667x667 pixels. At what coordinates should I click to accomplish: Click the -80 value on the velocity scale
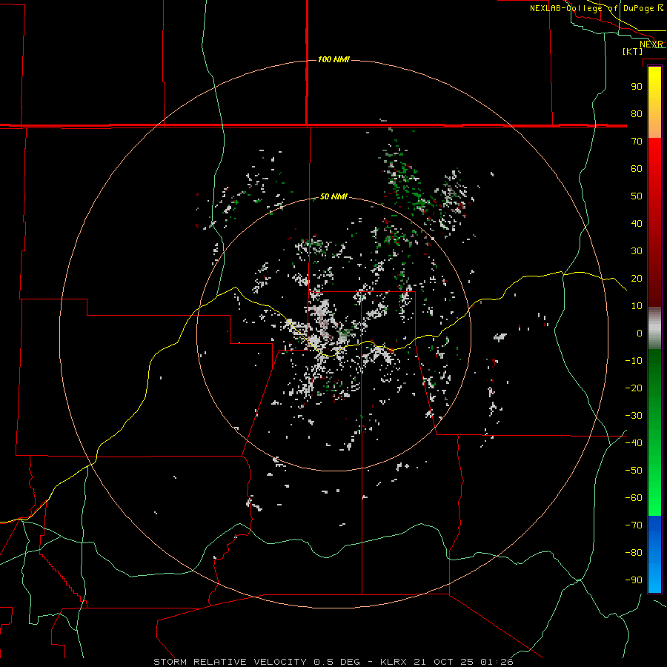coord(634,553)
